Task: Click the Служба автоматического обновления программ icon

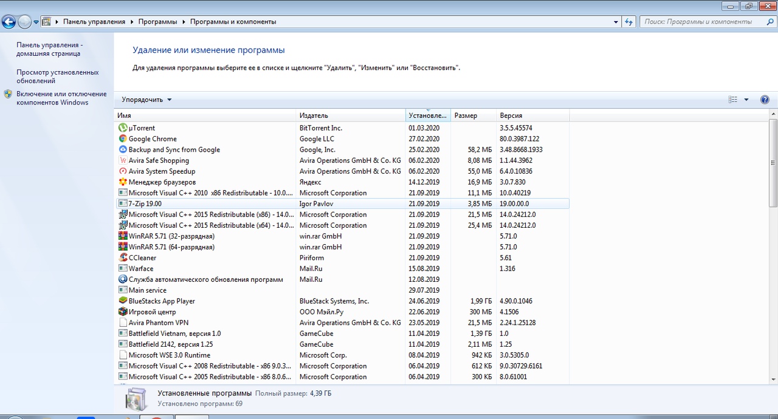Action: (x=123, y=279)
